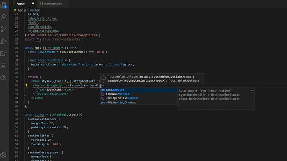Click 'DebugInstructions' on line 24
The width and height of the screenshot is (287, 161).
tap(42, 18)
